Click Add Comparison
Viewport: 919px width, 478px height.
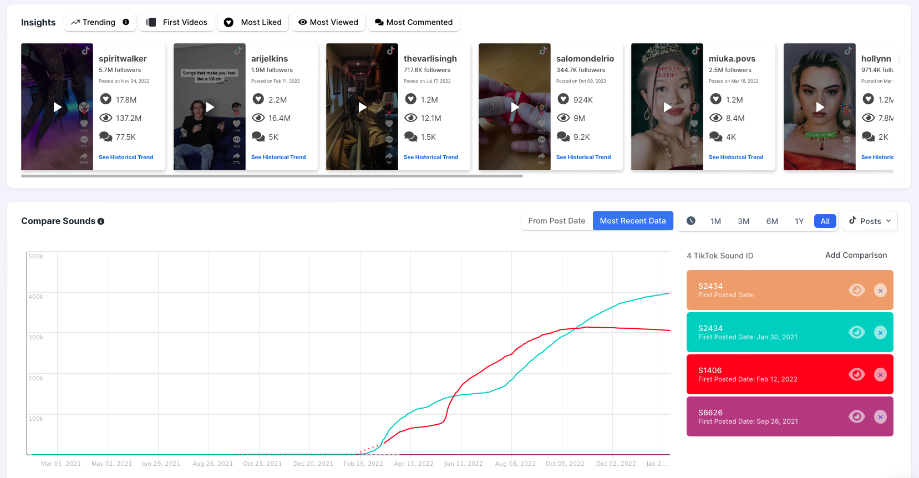(856, 255)
